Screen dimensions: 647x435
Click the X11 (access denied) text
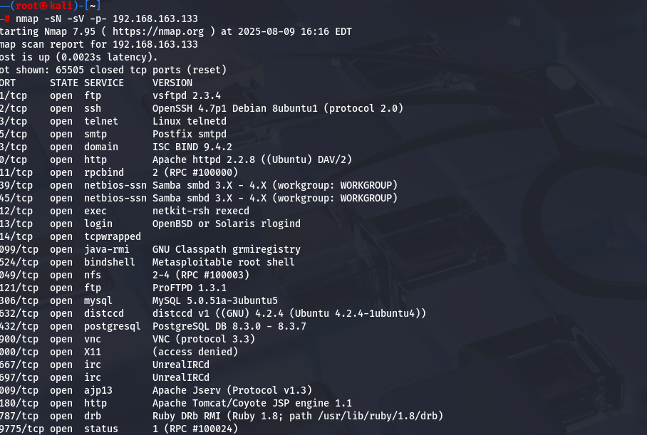195,352
